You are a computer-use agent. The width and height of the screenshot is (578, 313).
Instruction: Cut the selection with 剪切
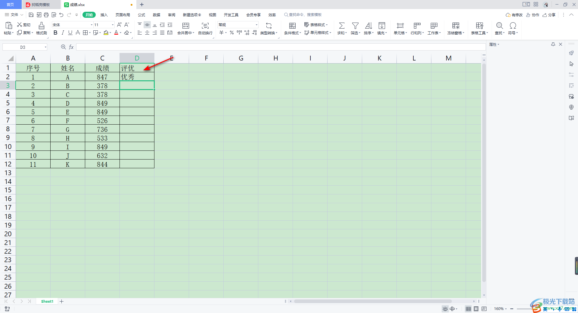point(24,25)
